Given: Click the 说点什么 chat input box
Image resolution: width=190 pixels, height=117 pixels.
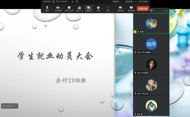Looking at the screenshot, I should 10,106.
